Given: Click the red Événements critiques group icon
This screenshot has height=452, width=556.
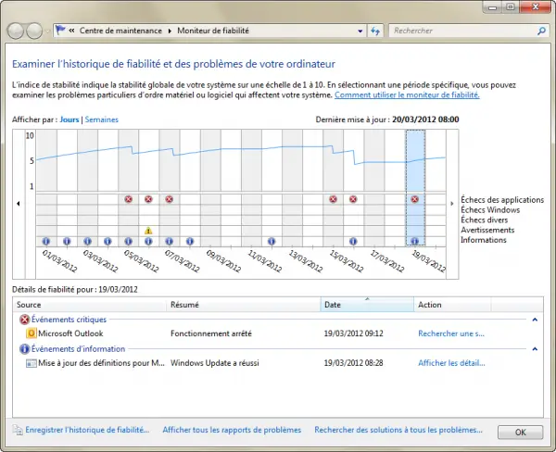Looking at the screenshot, I should 24,320.
